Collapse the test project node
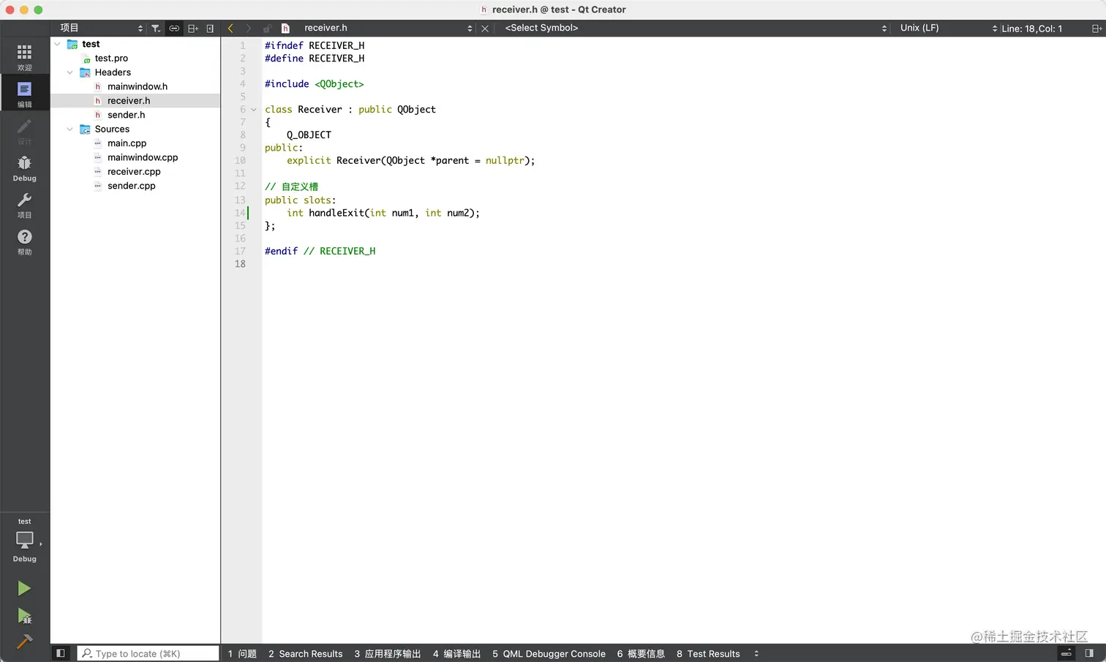Screen dimensions: 1106x662 coord(57,44)
